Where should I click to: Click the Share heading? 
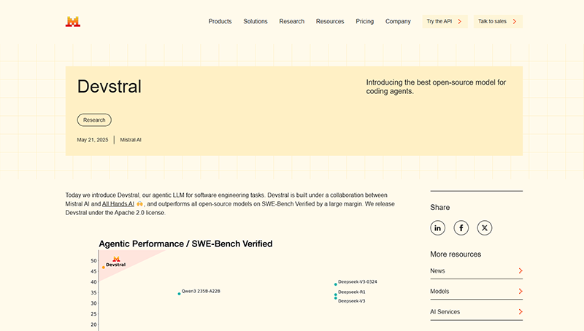pos(440,208)
